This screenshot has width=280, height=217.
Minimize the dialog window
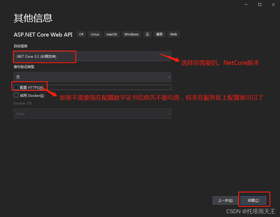click(246, 5)
